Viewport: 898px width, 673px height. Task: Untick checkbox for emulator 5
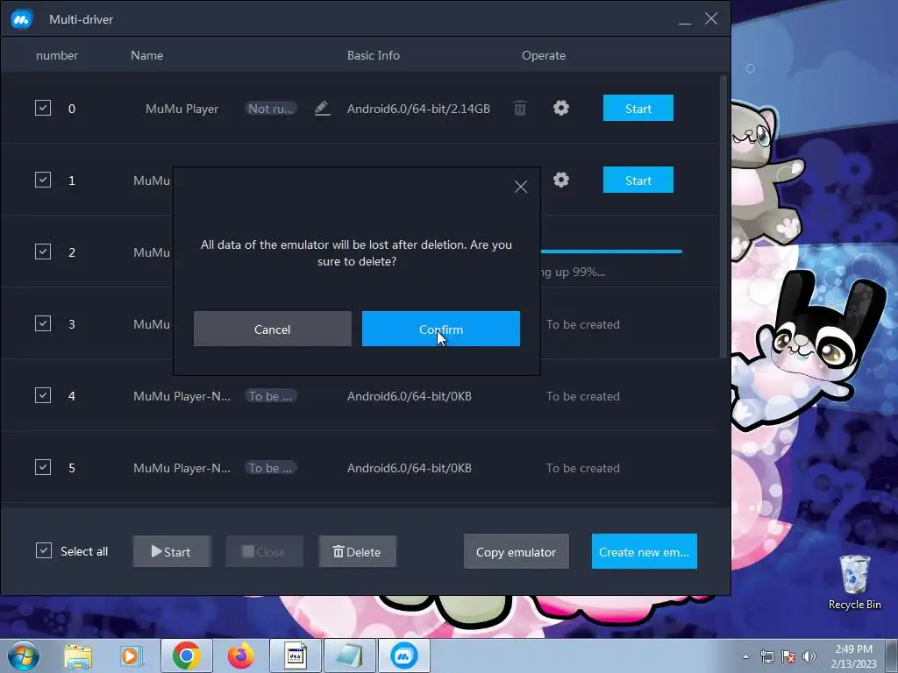pos(43,467)
